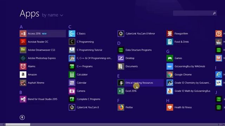
Task: Open the C++ Programs icon
Action: pyautogui.click(x=72, y=66)
